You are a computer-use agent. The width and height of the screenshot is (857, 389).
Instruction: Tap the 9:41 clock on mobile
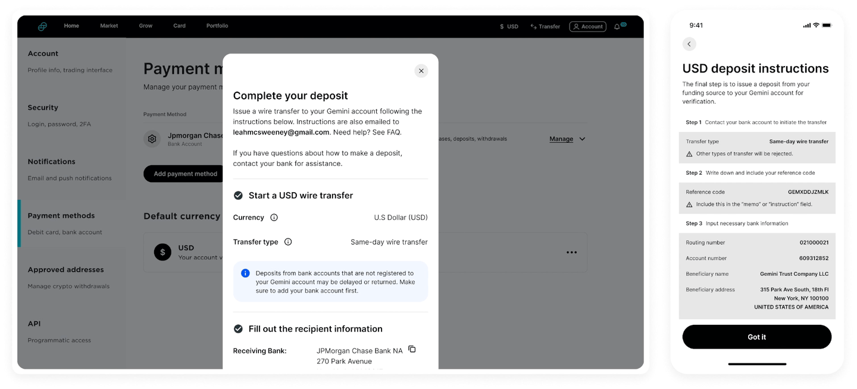[696, 26]
